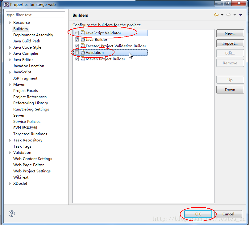Click the New... button

[x=230, y=33]
